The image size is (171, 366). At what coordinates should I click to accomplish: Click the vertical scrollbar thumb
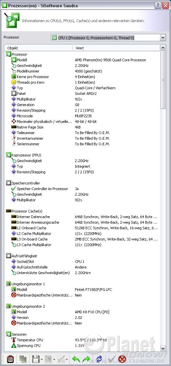click(x=163, y=80)
